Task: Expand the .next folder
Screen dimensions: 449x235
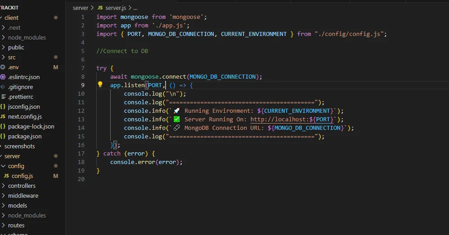Action: pyautogui.click(x=14, y=28)
